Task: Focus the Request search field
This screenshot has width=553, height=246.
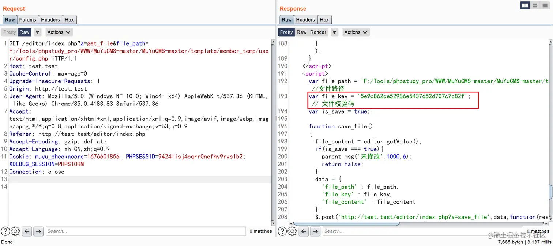Action: [x=146, y=231]
